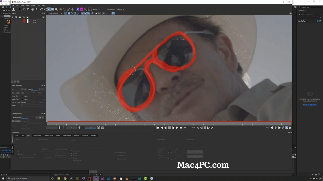Go to the previous keyframe

tap(272, 128)
